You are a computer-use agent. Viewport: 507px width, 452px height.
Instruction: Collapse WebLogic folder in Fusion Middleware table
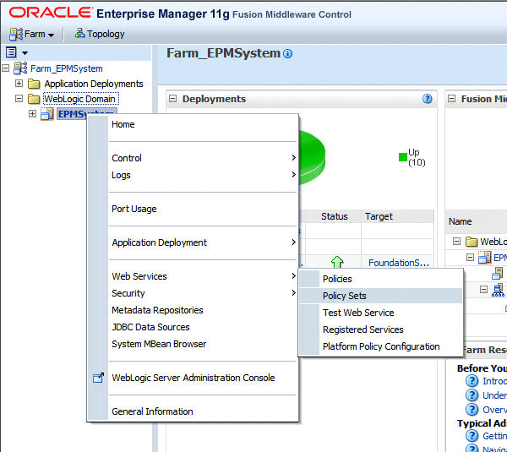coord(456,241)
